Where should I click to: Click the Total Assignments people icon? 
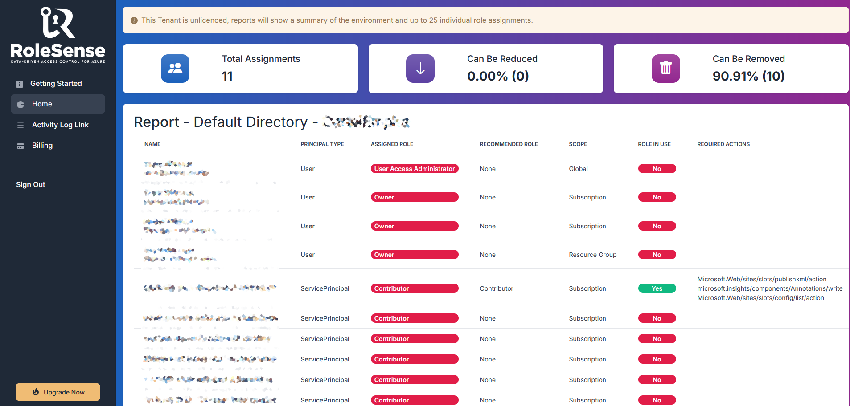click(175, 69)
